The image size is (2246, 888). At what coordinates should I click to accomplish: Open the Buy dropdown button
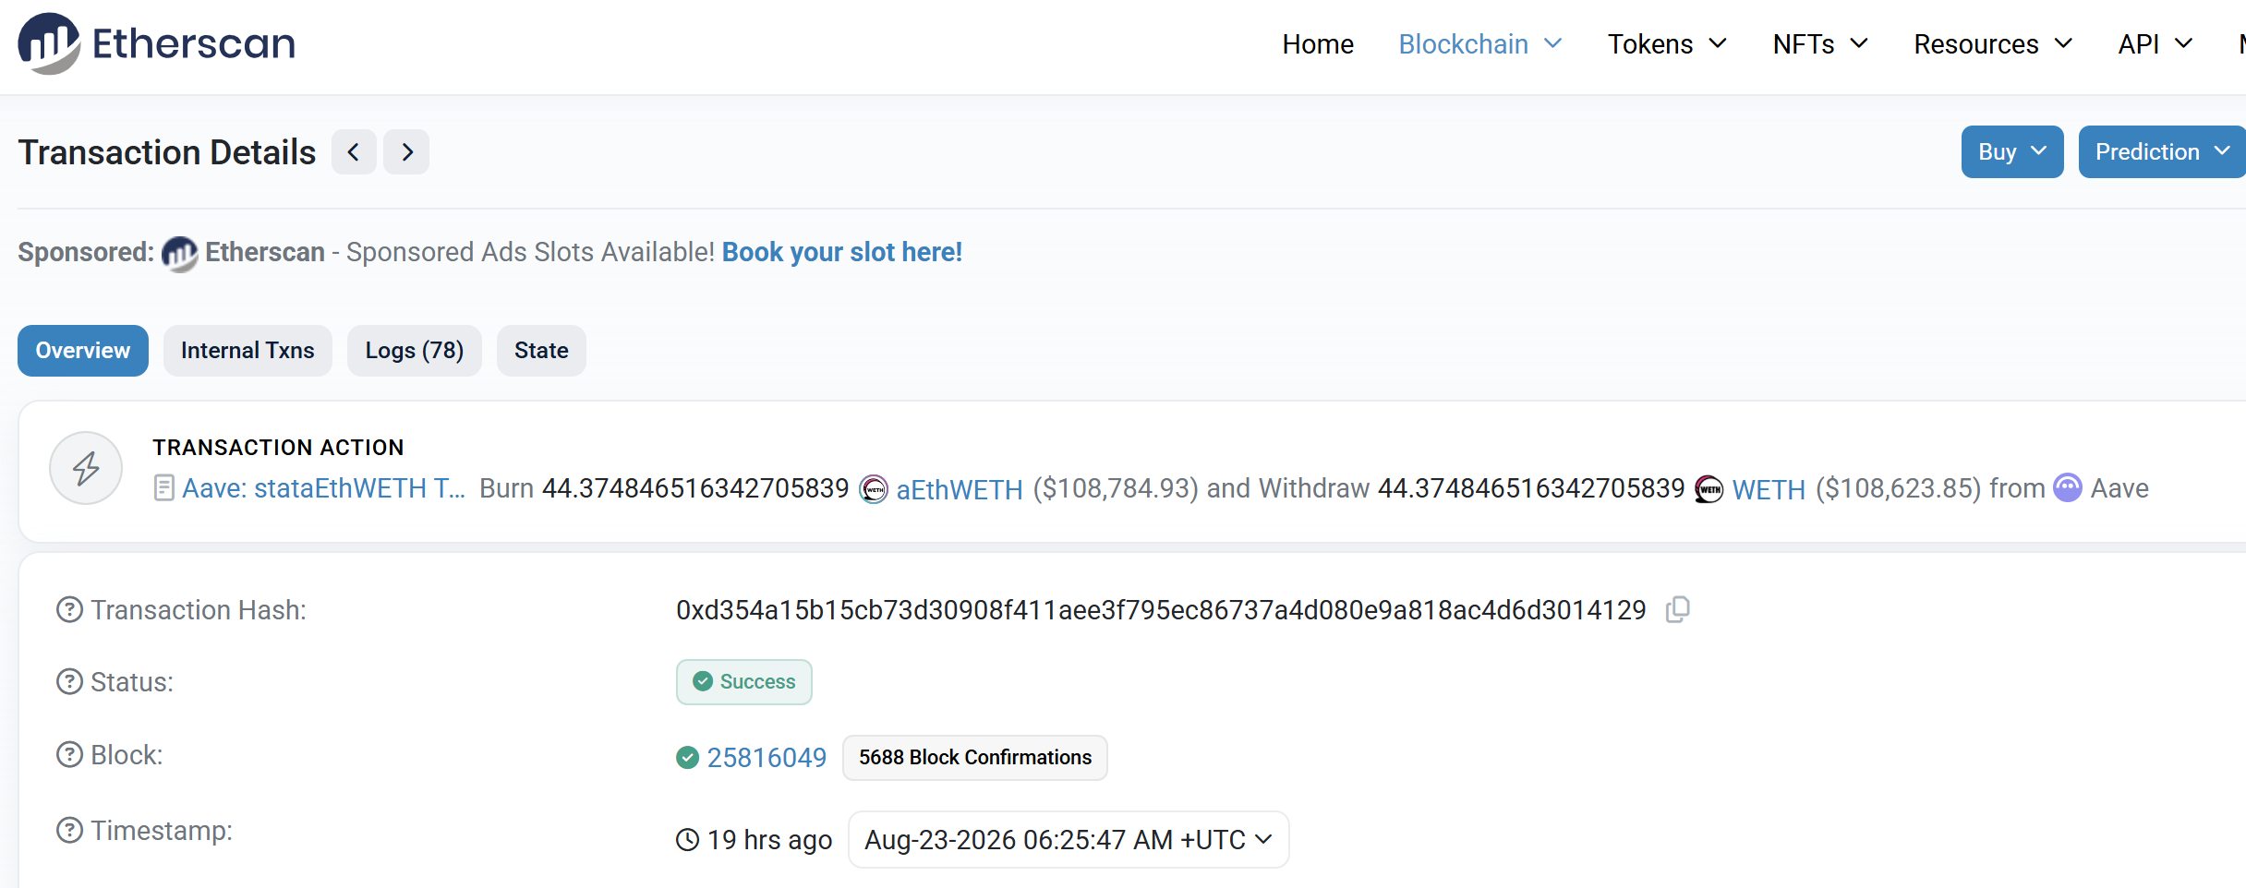pos(2012,152)
